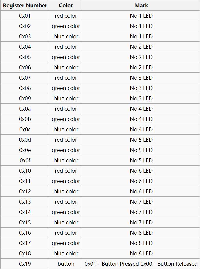Click the 0x10 register cell
The width and height of the screenshot is (200, 269).
(x=25, y=171)
